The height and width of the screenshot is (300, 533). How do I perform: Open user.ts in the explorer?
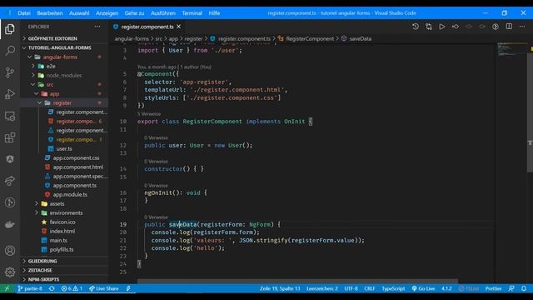pyautogui.click(x=64, y=149)
